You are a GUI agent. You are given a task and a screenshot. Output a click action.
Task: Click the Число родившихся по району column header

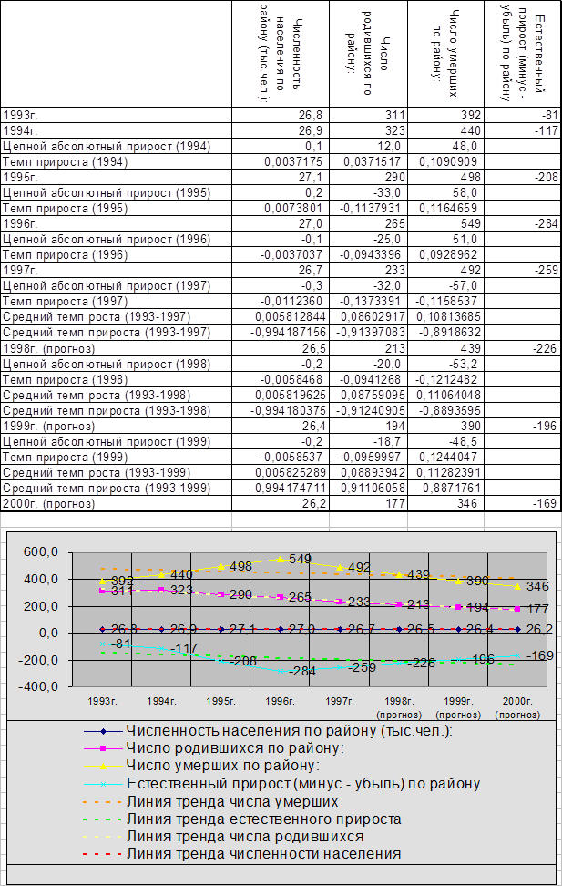point(367,55)
